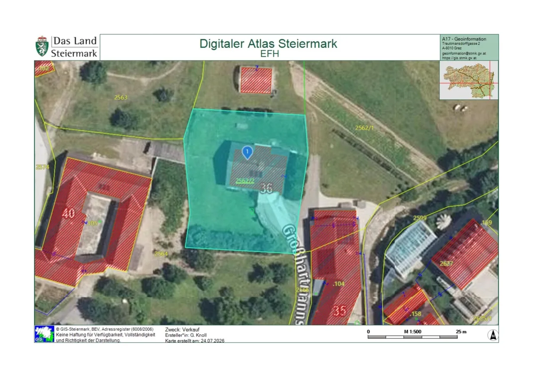Click the blue location pin numbered 1
This screenshot has height=377, width=533.
click(247, 152)
